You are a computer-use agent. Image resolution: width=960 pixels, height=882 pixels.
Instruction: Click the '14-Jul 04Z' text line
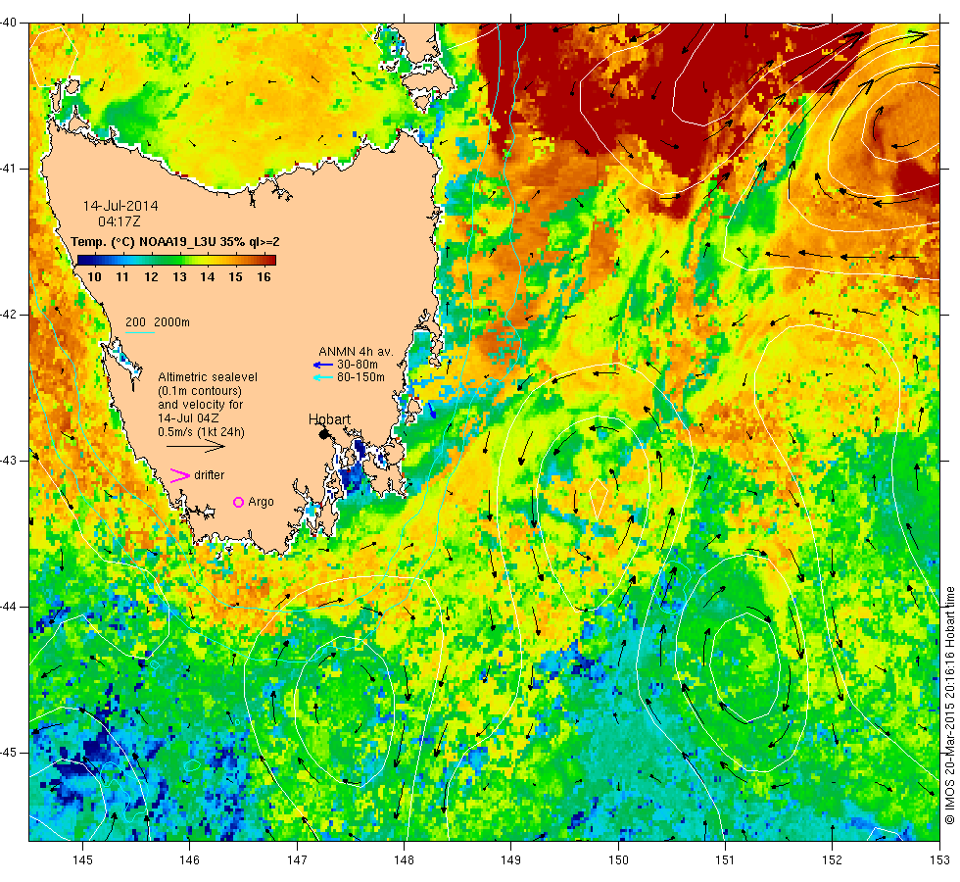pos(188,418)
